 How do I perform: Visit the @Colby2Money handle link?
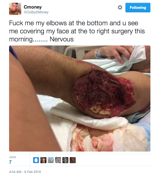[x=36, y=12]
